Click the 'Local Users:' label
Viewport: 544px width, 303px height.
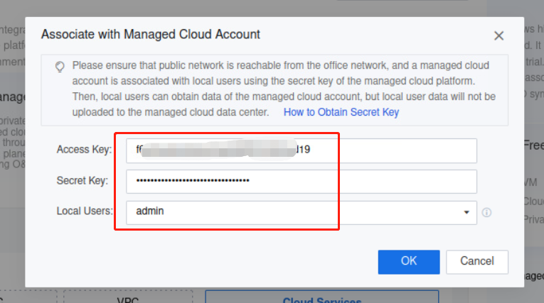coord(85,211)
